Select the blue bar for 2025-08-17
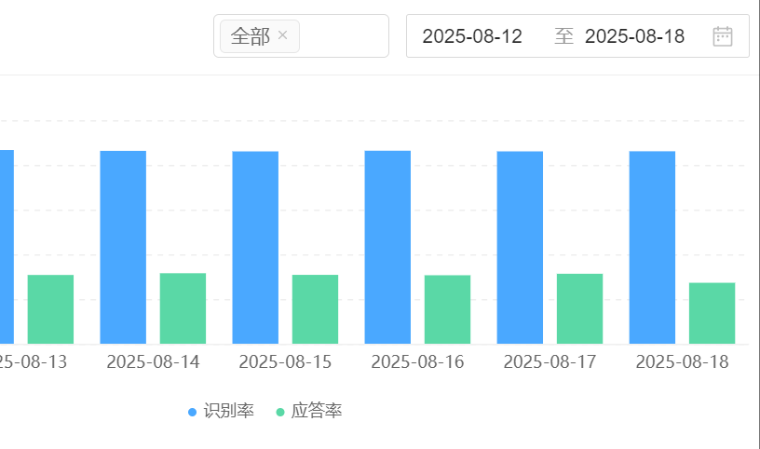The width and height of the screenshot is (760, 449). coord(520,247)
